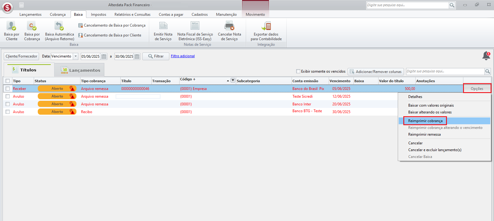Click Emitir Nota de Serviço icon
Viewport: 494px width, 221px height.
[x=163, y=26]
